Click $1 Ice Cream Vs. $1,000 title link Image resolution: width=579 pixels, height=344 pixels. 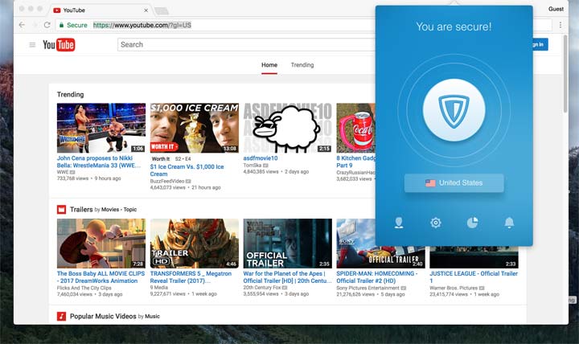pos(187,170)
